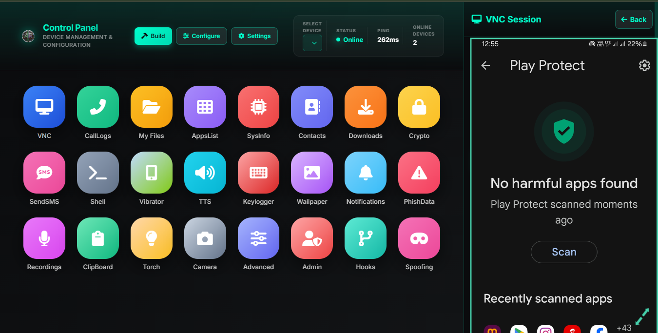Switch to the Configure section

[201, 36]
